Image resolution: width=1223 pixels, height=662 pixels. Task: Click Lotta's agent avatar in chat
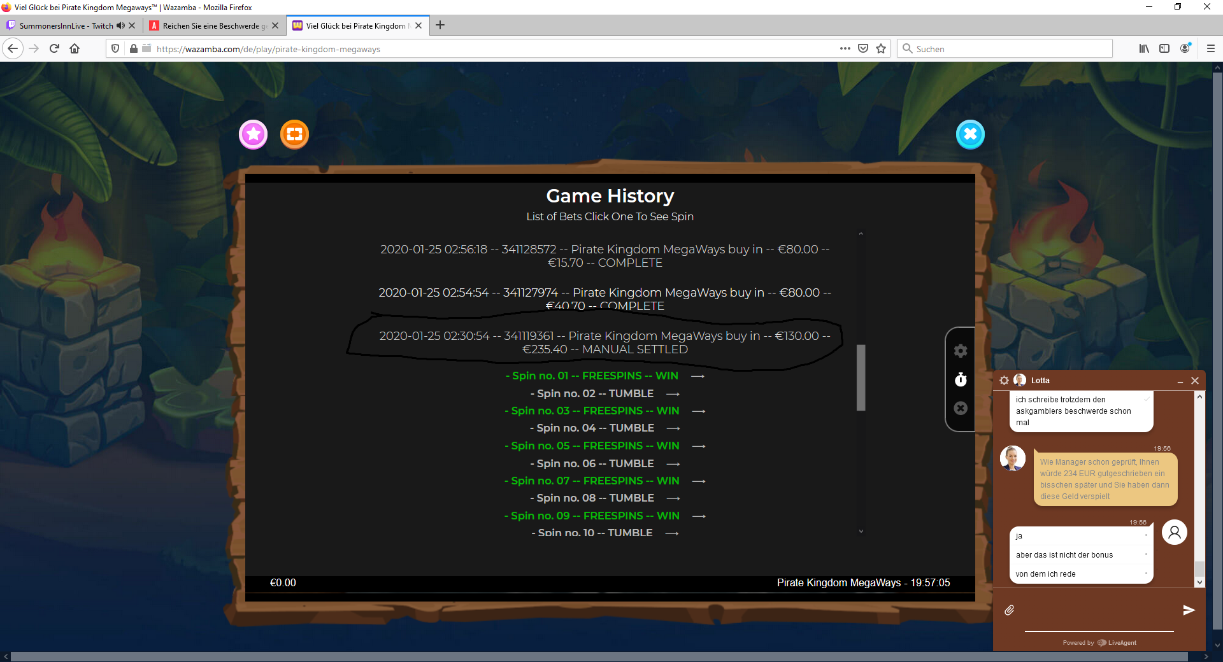coord(1012,458)
